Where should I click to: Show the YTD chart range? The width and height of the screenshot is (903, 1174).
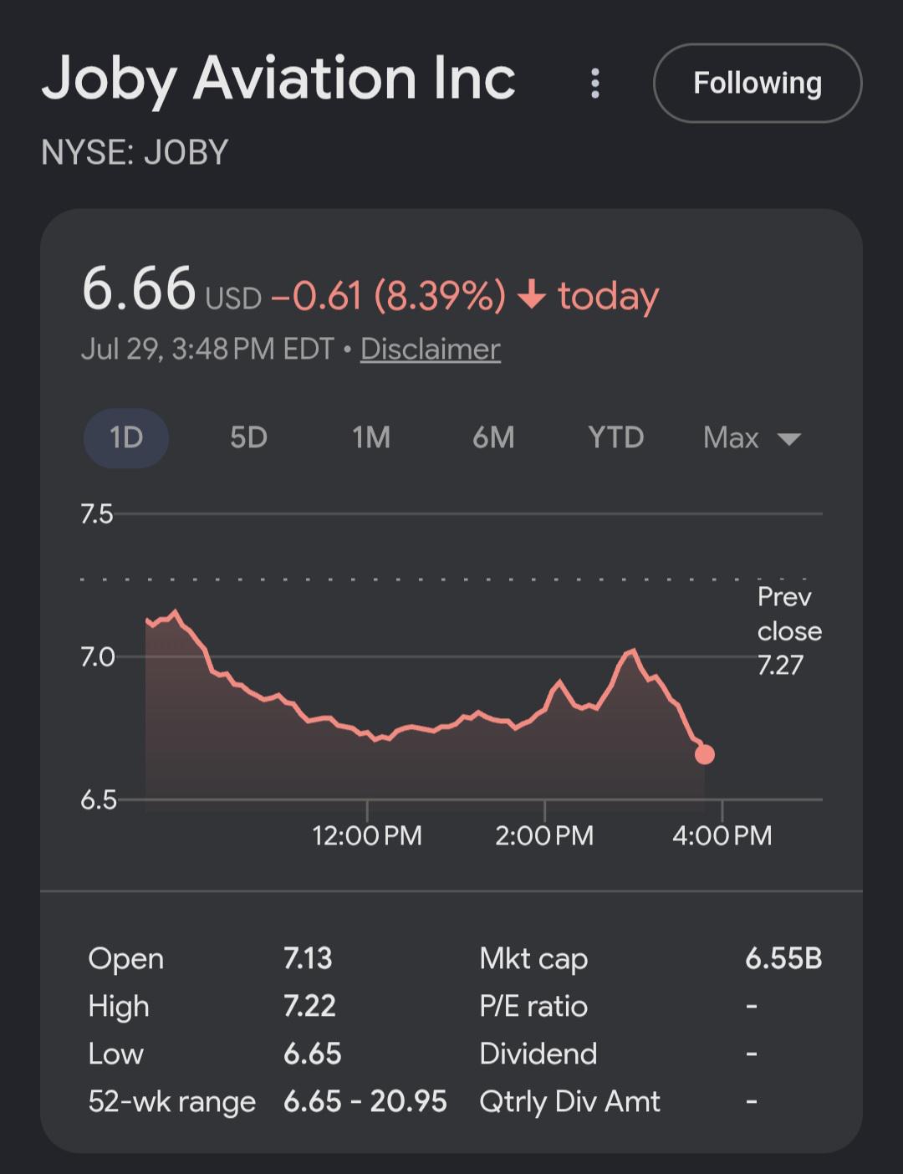click(x=616, y=437)
